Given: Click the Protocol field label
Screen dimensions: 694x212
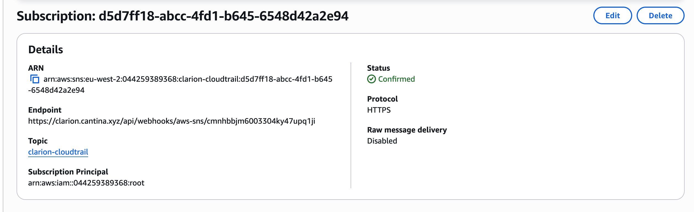Looking at the screenshot, I should pyautogui.click(x=382, y=99).
